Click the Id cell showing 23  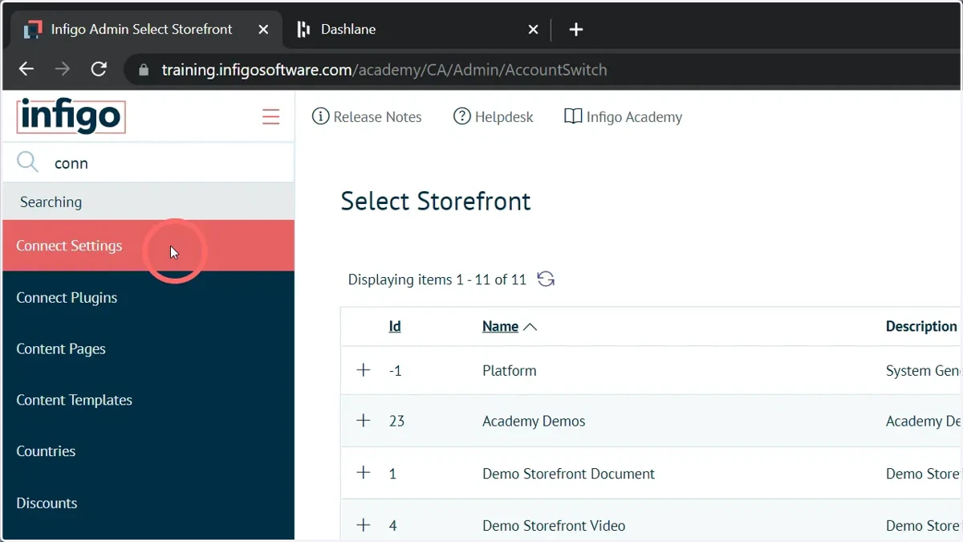pyautogui.click(x=396, y=422)
